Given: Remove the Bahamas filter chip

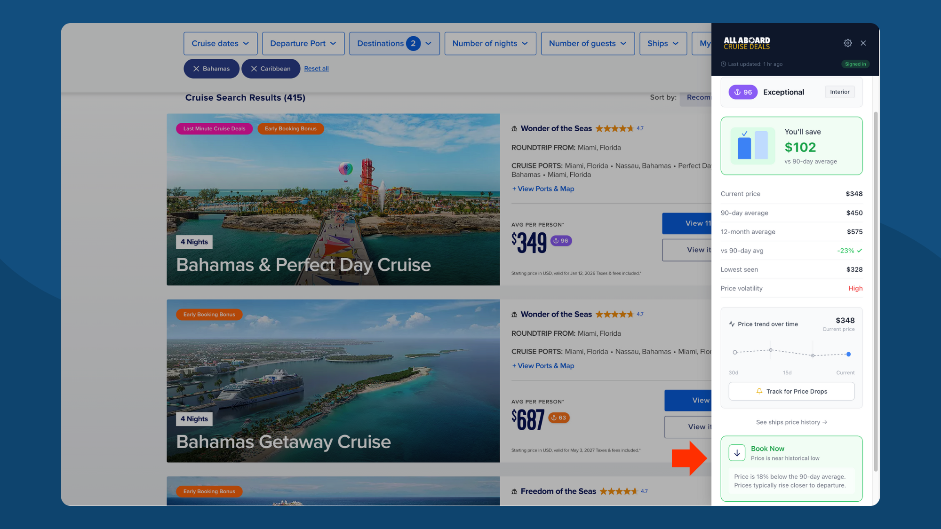Looking at the screenshot, I should pyautogui.click(x=197, y=69).
